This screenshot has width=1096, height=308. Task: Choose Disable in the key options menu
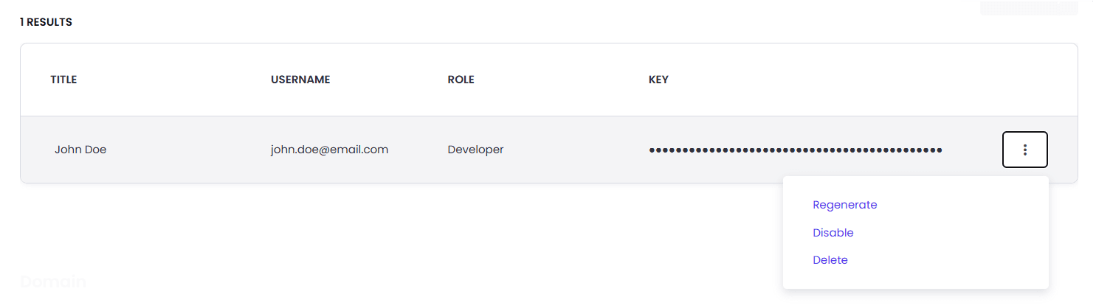tap(833, 233)
